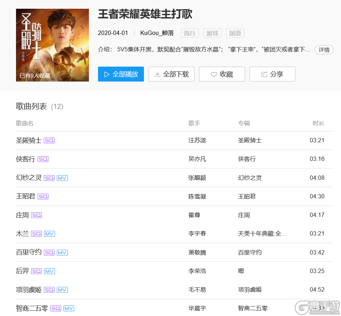Open album 天美十年典藏:全… link
341x316 pixels.
tap(262, 233)
